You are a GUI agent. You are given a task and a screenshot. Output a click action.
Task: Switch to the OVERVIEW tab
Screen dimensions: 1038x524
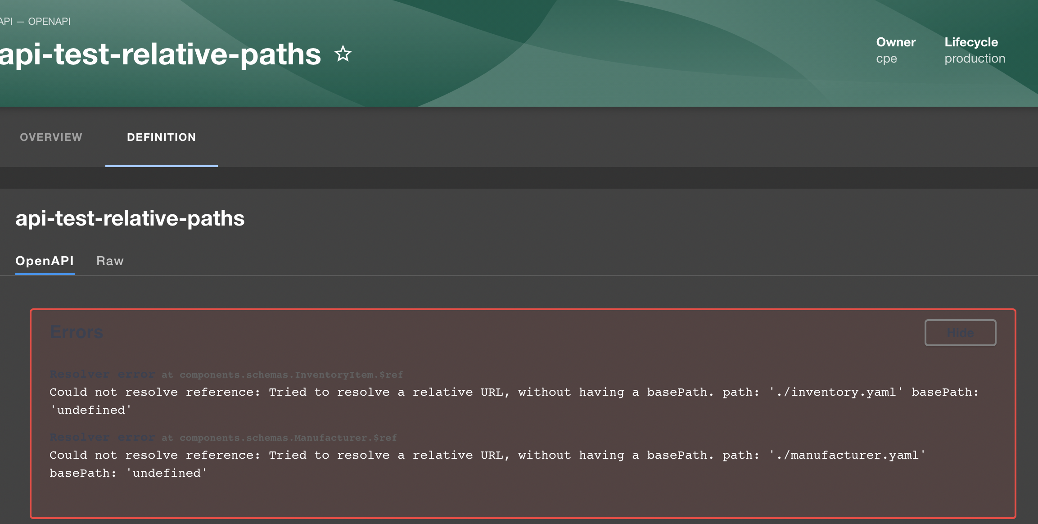point(51,137)
